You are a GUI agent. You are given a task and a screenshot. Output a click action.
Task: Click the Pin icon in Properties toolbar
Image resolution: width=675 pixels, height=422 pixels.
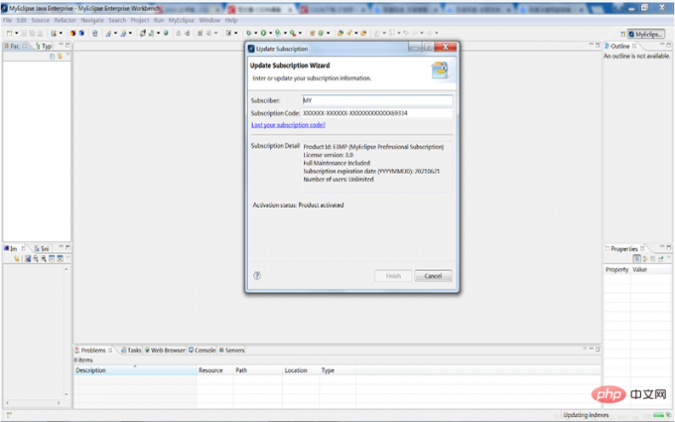coord(661,259)
